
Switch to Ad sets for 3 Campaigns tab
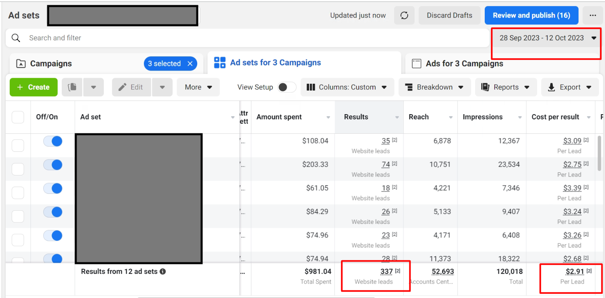click(304, 62)
